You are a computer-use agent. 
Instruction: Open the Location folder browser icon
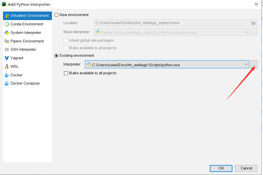click(254, 23)
